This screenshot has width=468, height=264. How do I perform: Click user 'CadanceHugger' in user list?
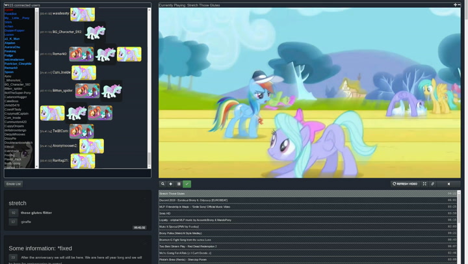(16, 97)
